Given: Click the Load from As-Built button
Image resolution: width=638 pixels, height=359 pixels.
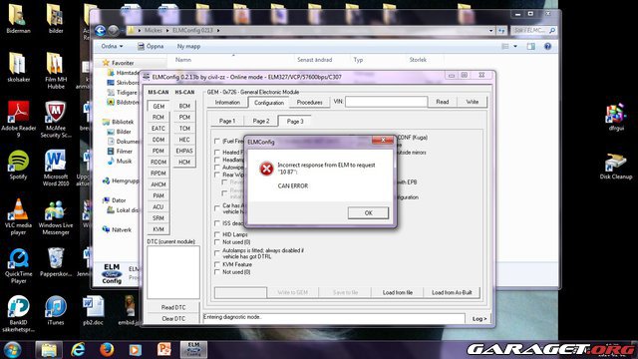Looking at the screenshot, I should pos(452,292).
